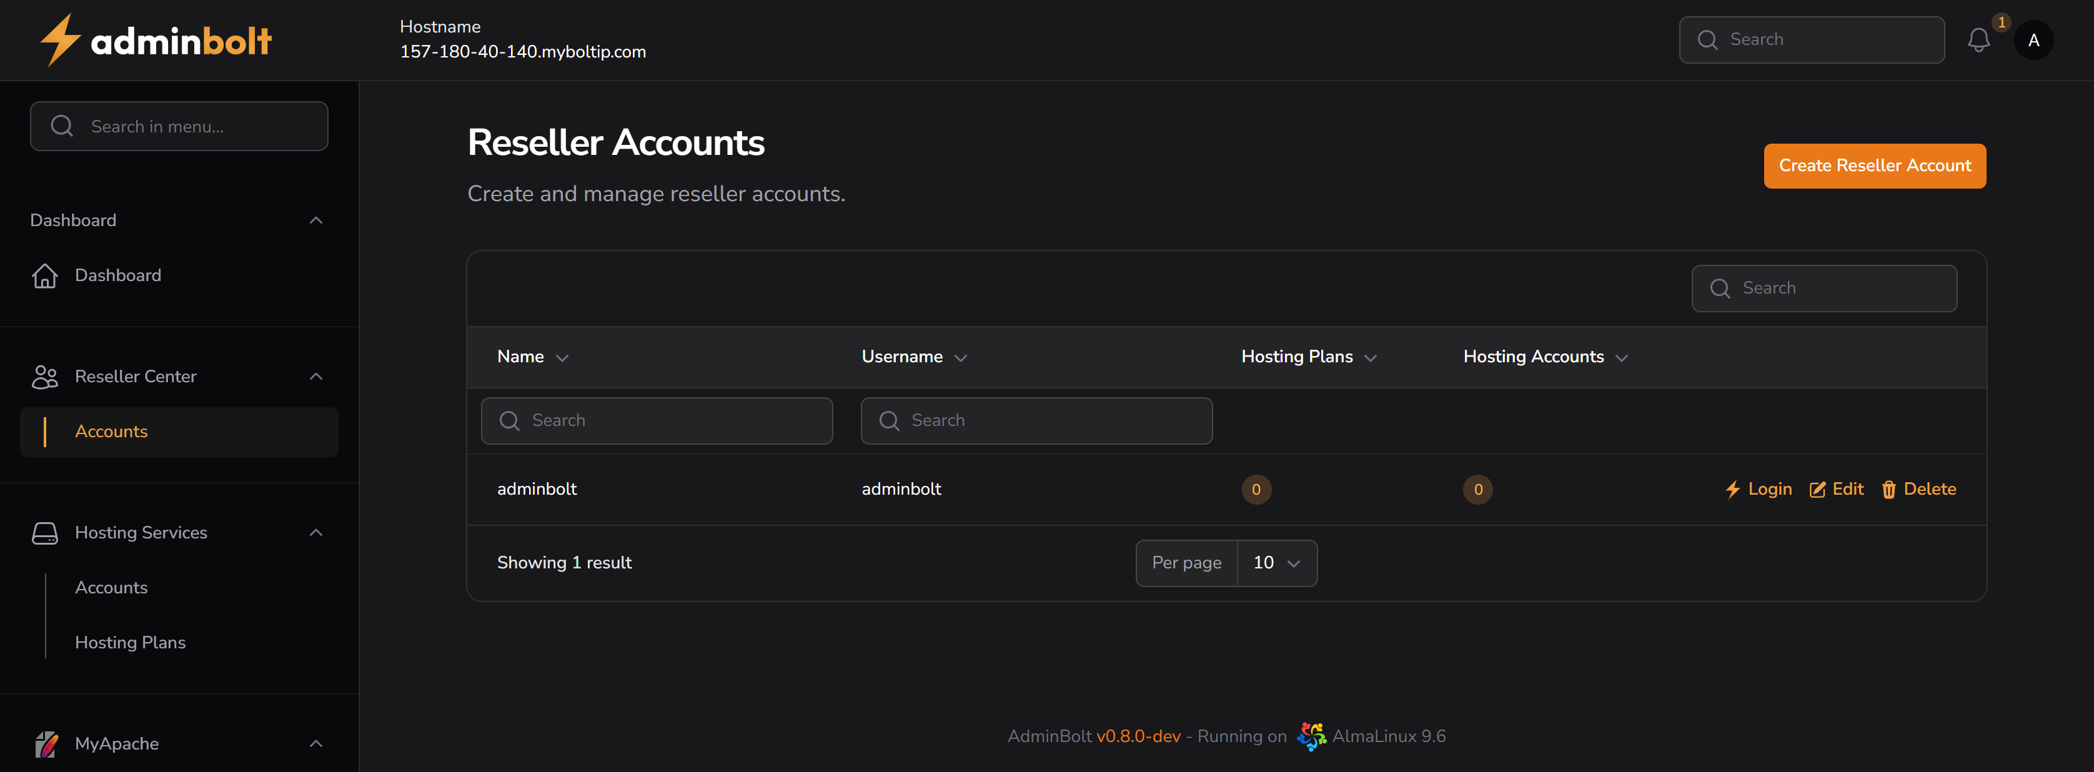Screen dimensions: 2094x772
Task: Open the Per page dropdown showing 10
Action: [1276, 562]
